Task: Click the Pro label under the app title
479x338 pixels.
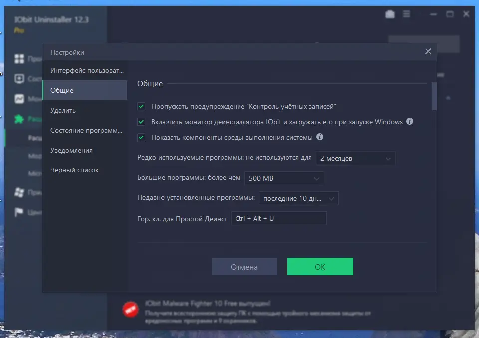Action: click(19, 30)
